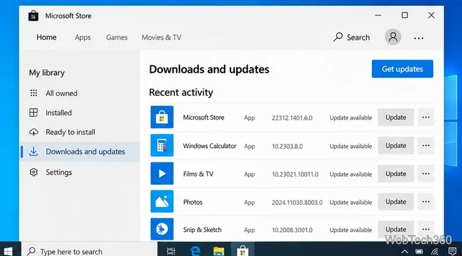The height and width of the screenshot is (256, 462).
Task: Click the Microsoft Store bag logo in title bar
Action: [33, 16]
